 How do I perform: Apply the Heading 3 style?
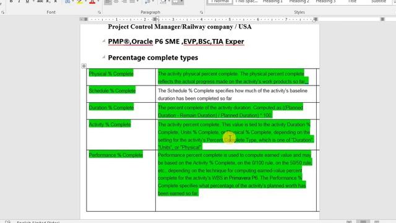325,2
